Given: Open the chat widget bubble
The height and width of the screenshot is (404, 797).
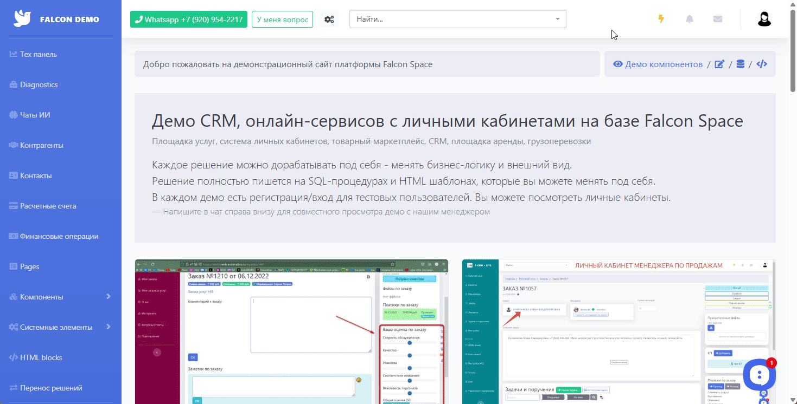Looking at the screenshot, I should click(x=760, y=374).
